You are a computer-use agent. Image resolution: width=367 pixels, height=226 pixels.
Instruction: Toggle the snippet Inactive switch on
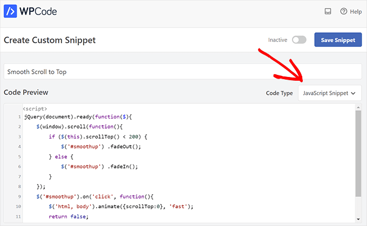pyautogui.click(x=298, y=40)
